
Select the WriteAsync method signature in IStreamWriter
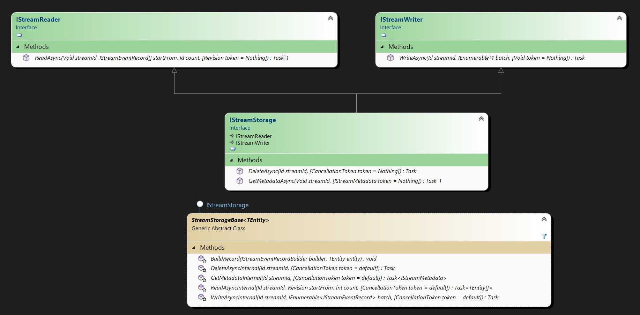492,58
